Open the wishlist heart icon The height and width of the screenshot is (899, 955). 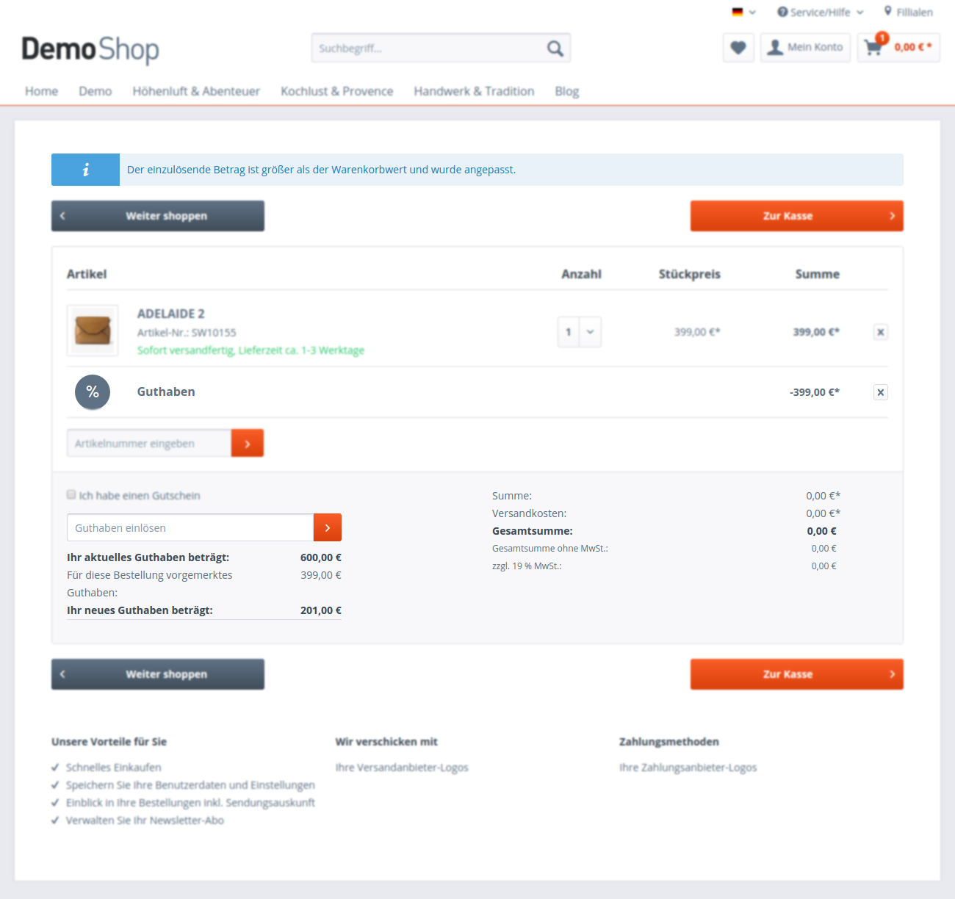738,48
